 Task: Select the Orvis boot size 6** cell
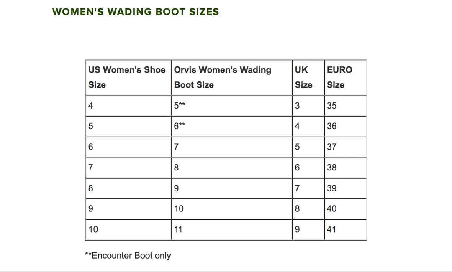pyautogui.click(x=180, y=126)
